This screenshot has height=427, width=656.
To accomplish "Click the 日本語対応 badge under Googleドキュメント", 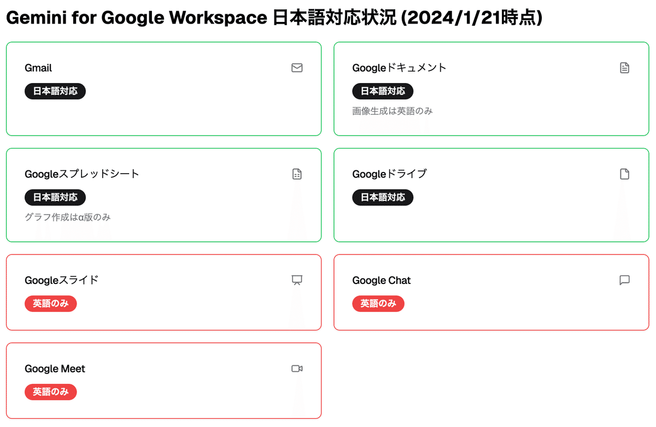I will click(383, 91).
